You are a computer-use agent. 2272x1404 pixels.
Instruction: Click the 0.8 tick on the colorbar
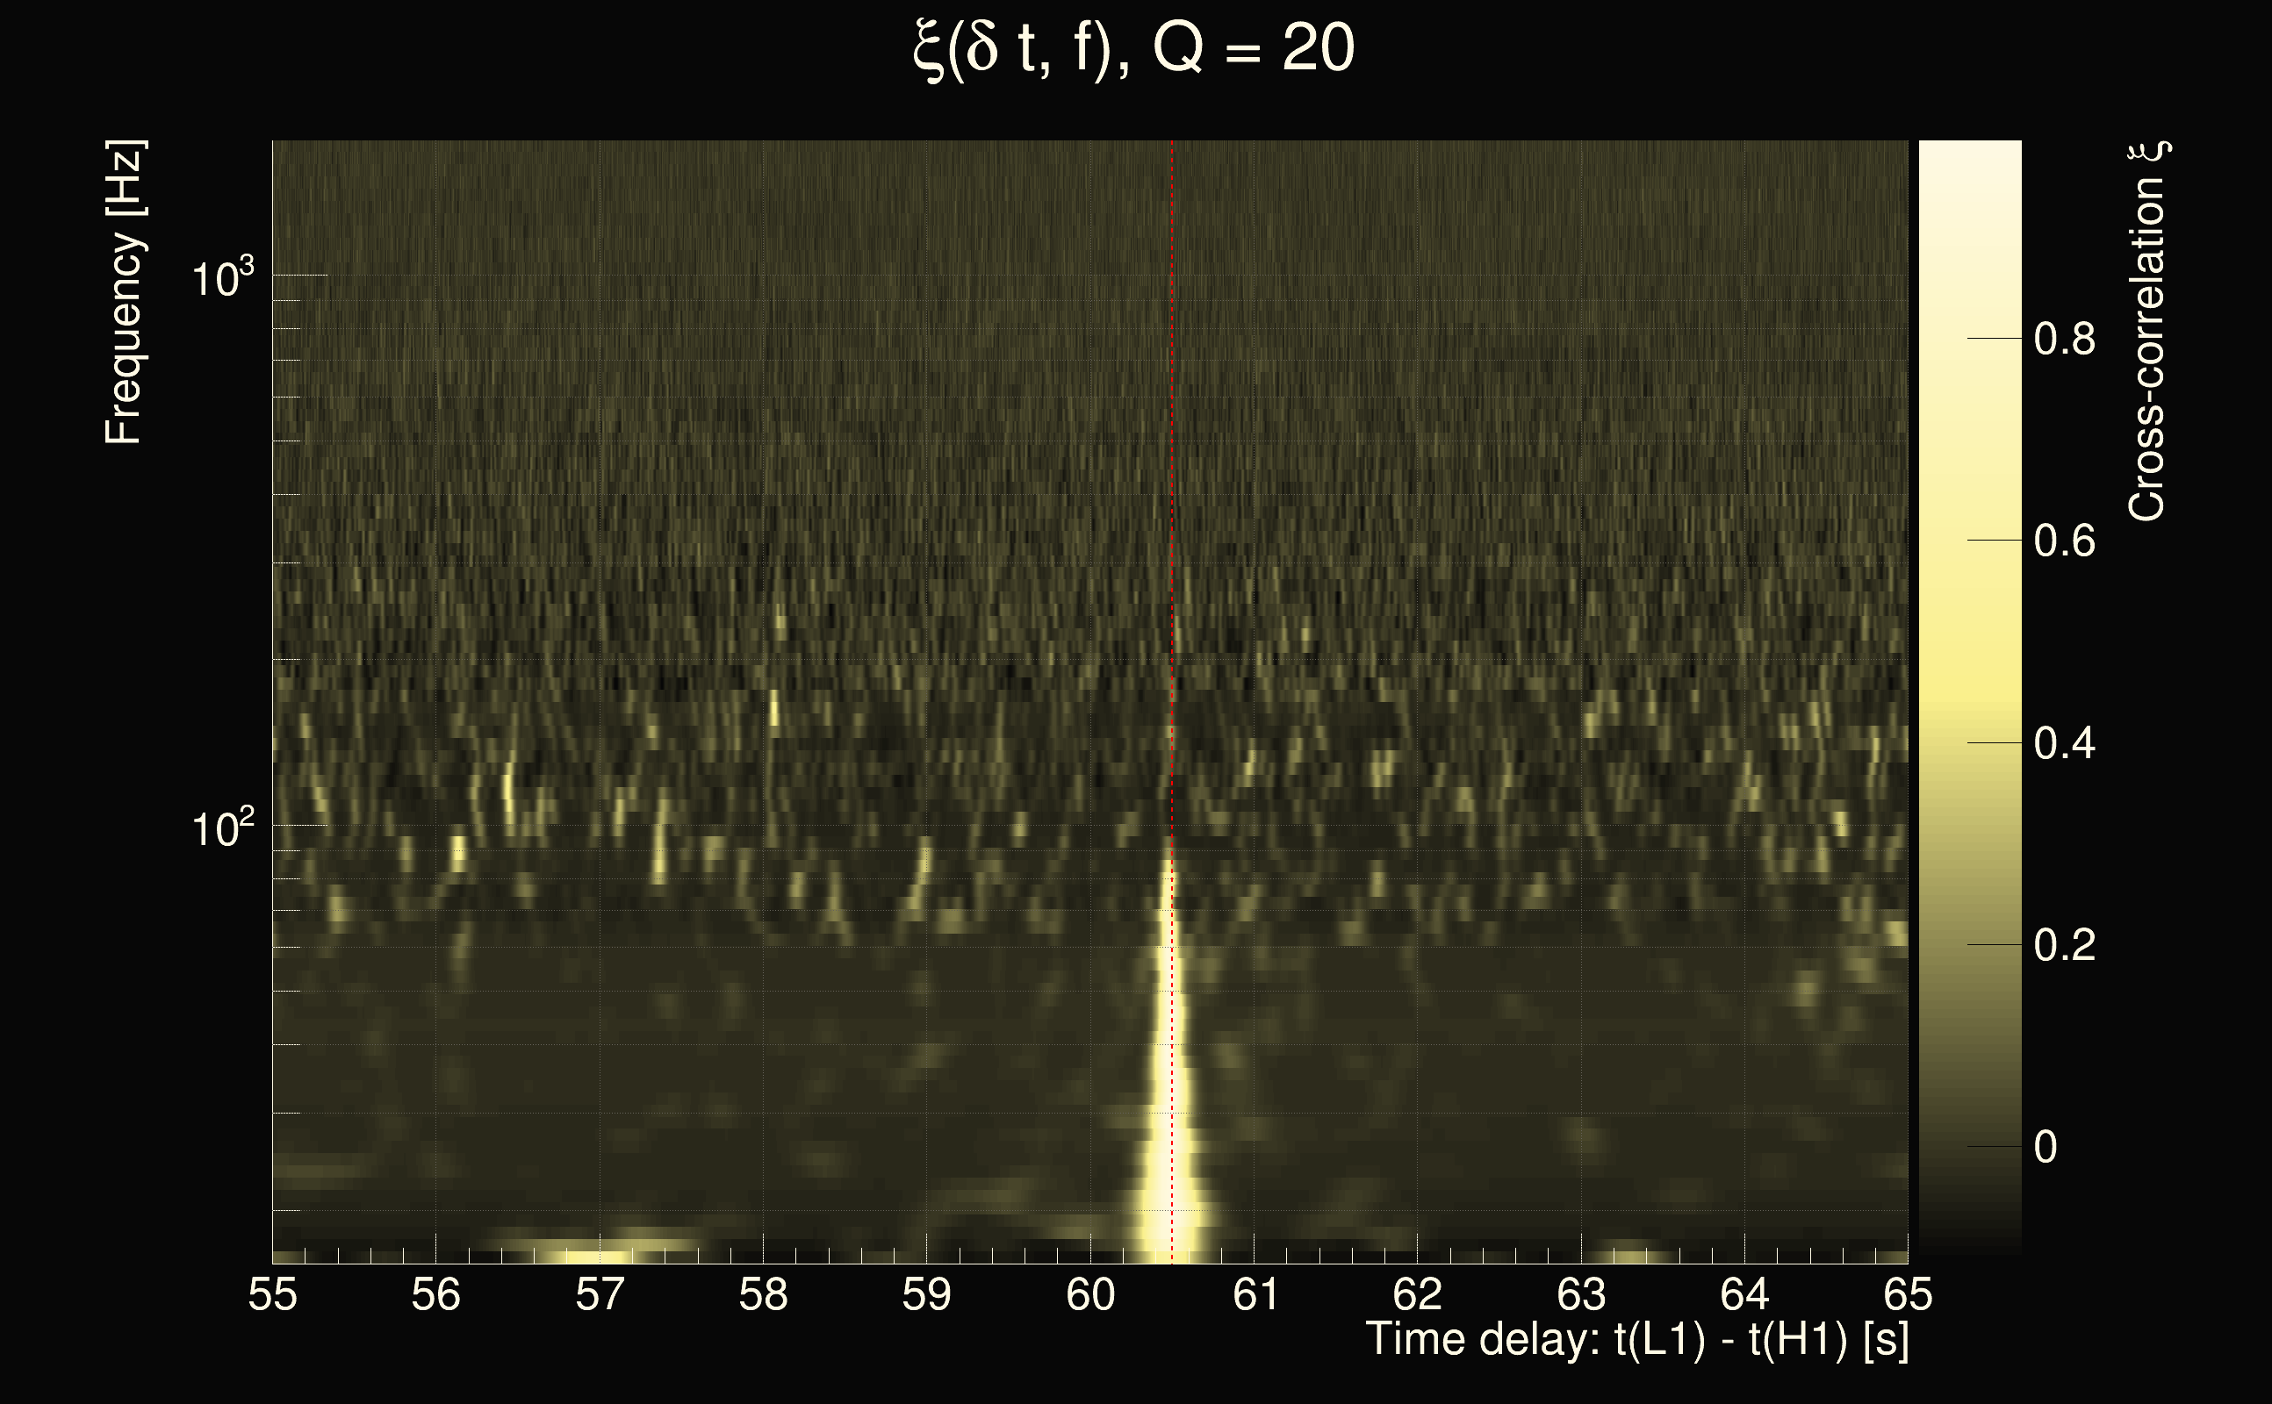point(2064,339)
